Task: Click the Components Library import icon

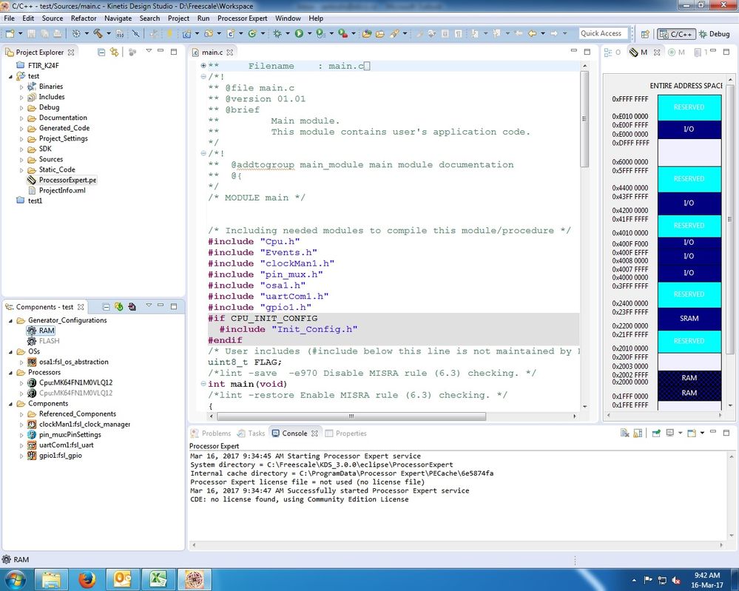Action: pyautogui.click(x=132, y=307)
